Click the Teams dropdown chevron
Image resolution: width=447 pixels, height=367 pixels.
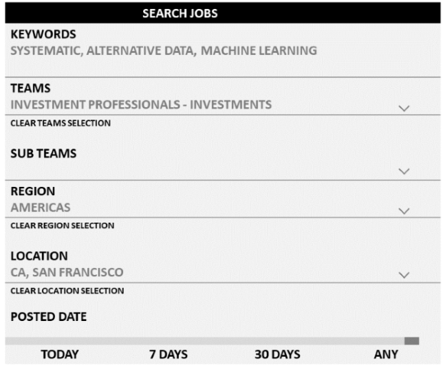404,108
